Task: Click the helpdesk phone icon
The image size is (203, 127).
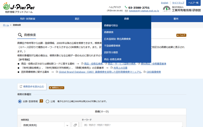Action: click(126, 7)
